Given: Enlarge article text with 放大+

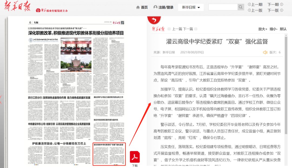Looking at the screenshot, I should pos(263,29).
